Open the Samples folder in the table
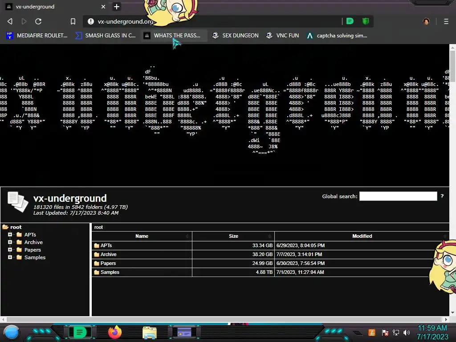This screenshot has width=456, height=342. coord(110,272)
